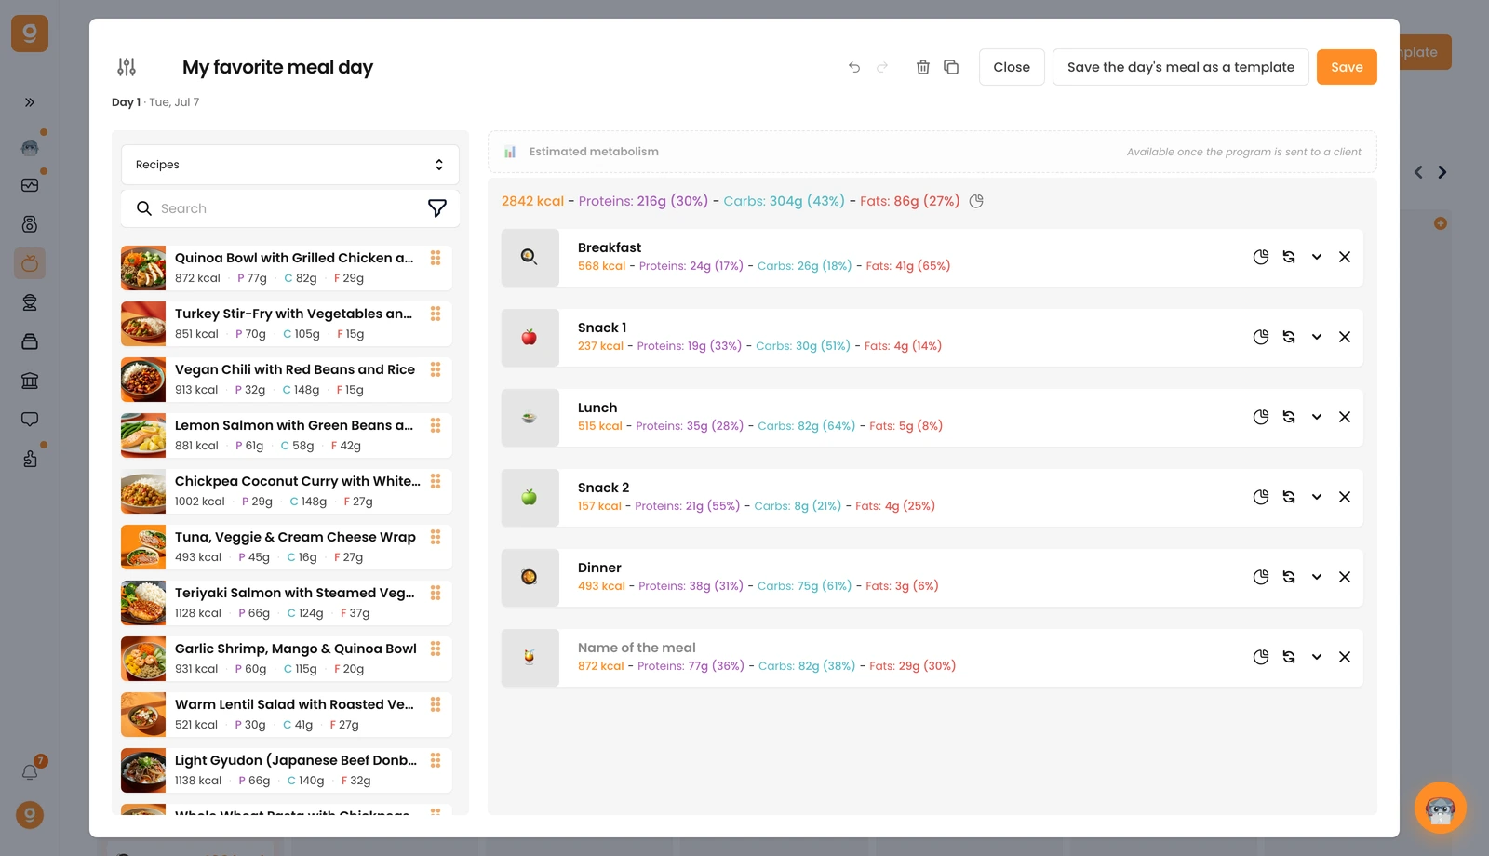Click the orange Save button
Viewport: 1489px width, 856px height.
[1347, 67]
